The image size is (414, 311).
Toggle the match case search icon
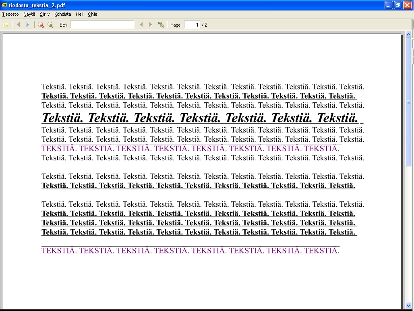tap(161, 25)
